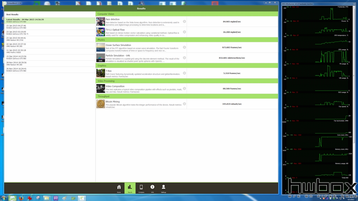Click the Physics section header
The width and height of the screenshot is (358, 201).
pos(187,40)
